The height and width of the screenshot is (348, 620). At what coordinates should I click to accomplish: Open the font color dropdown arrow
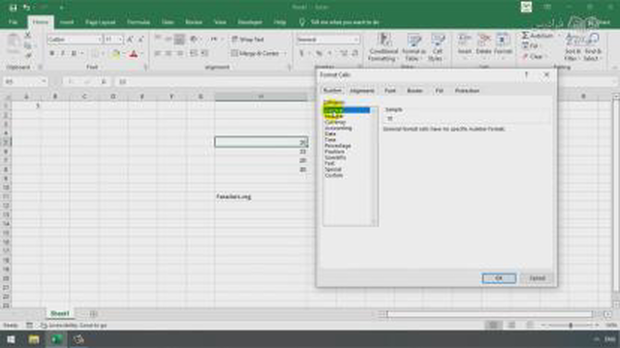pyautogui.click(x=141, y=54)
